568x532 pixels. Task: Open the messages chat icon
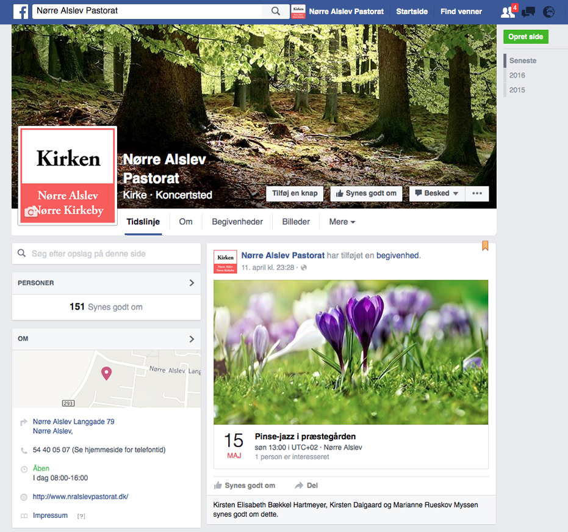(528, 12)
